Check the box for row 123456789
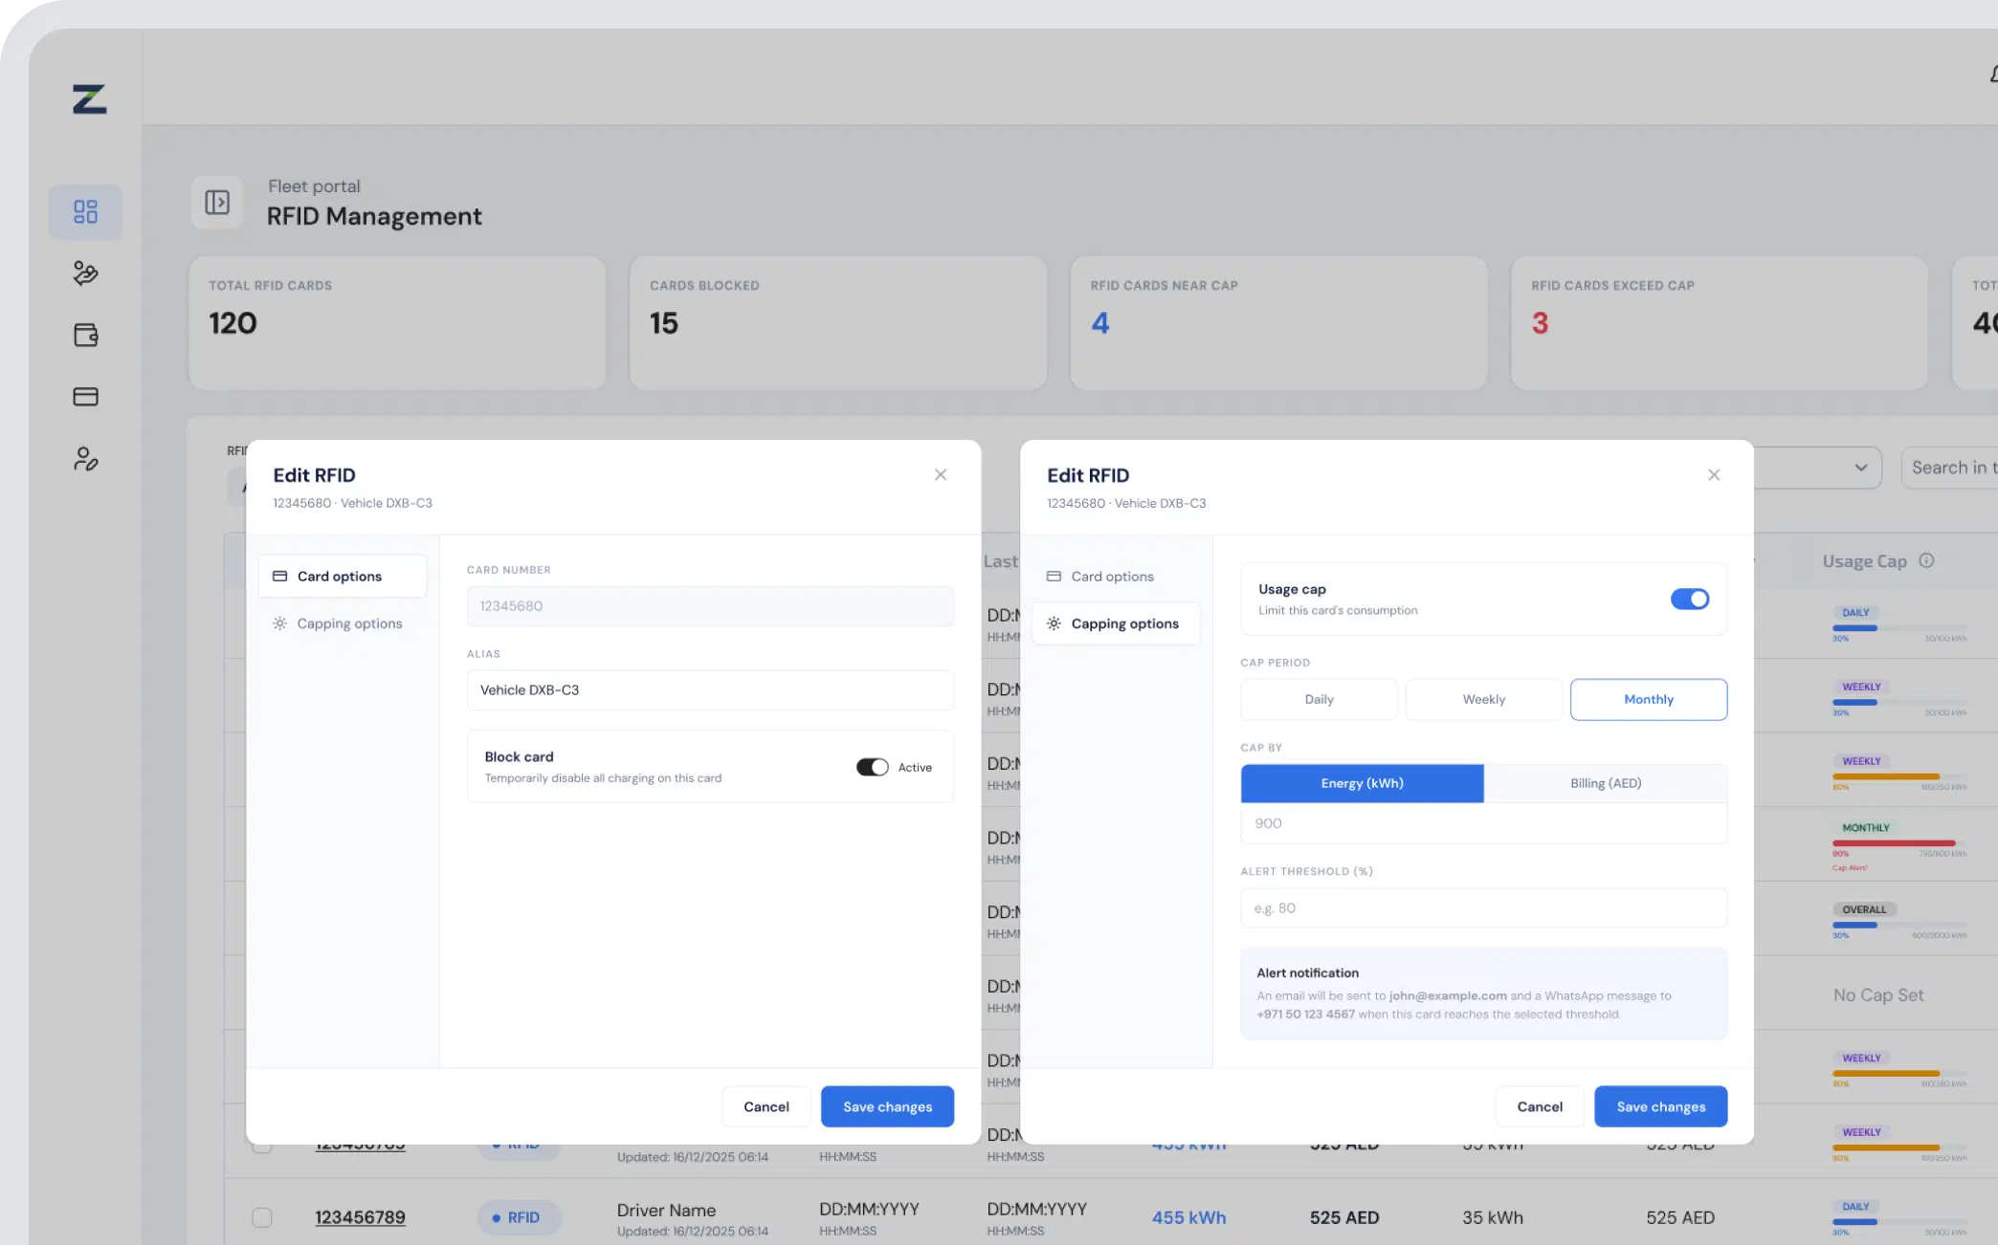1998x1245 pixels. (x=261, y=1216)
